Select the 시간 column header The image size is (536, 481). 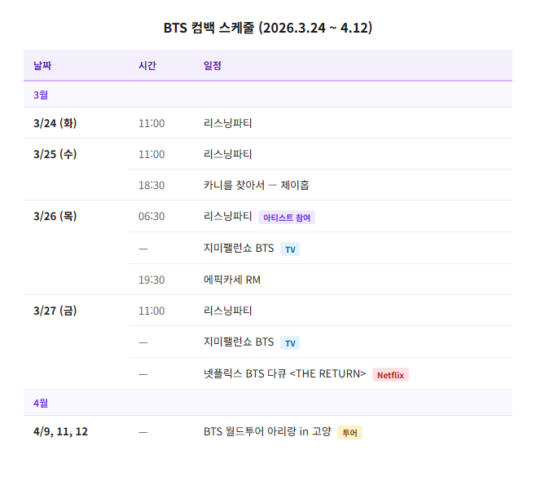[147, 65]
